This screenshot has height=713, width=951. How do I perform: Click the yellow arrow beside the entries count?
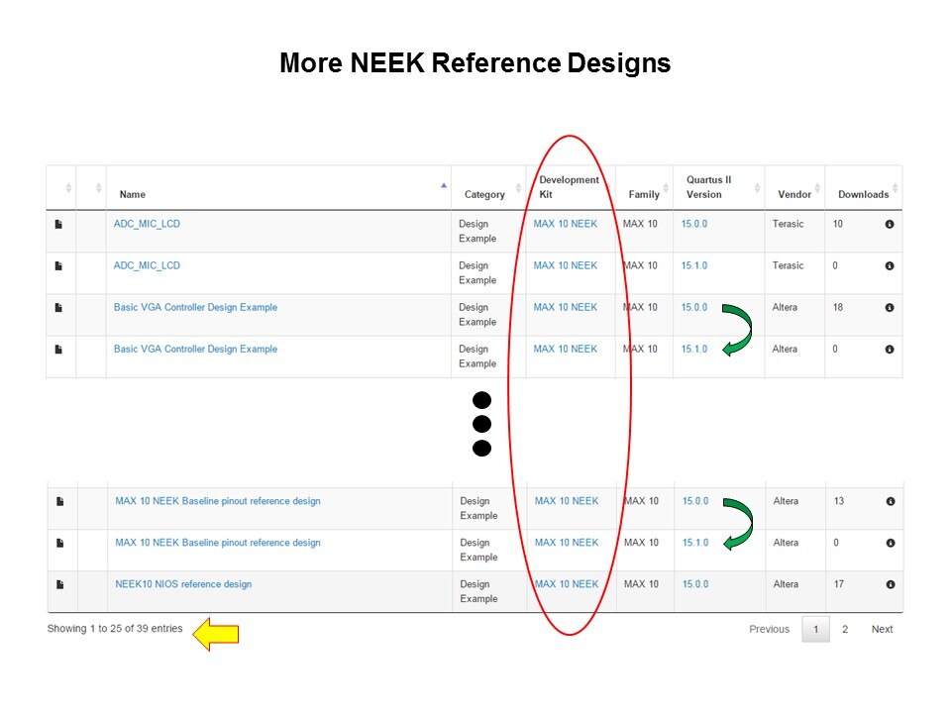(215, 634)
